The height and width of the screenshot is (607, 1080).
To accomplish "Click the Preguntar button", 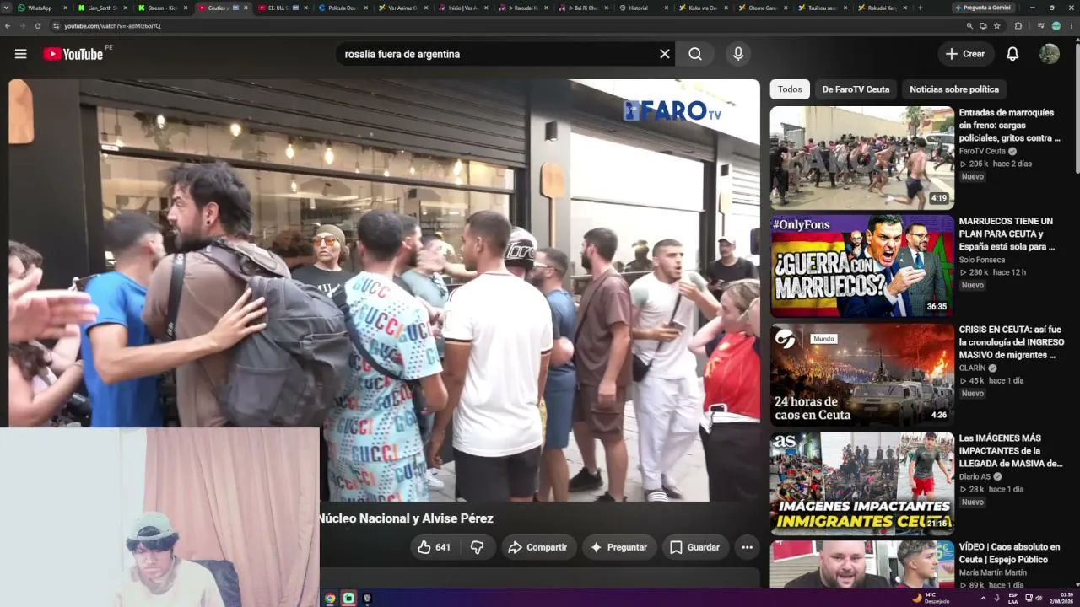I will (619, 547).
